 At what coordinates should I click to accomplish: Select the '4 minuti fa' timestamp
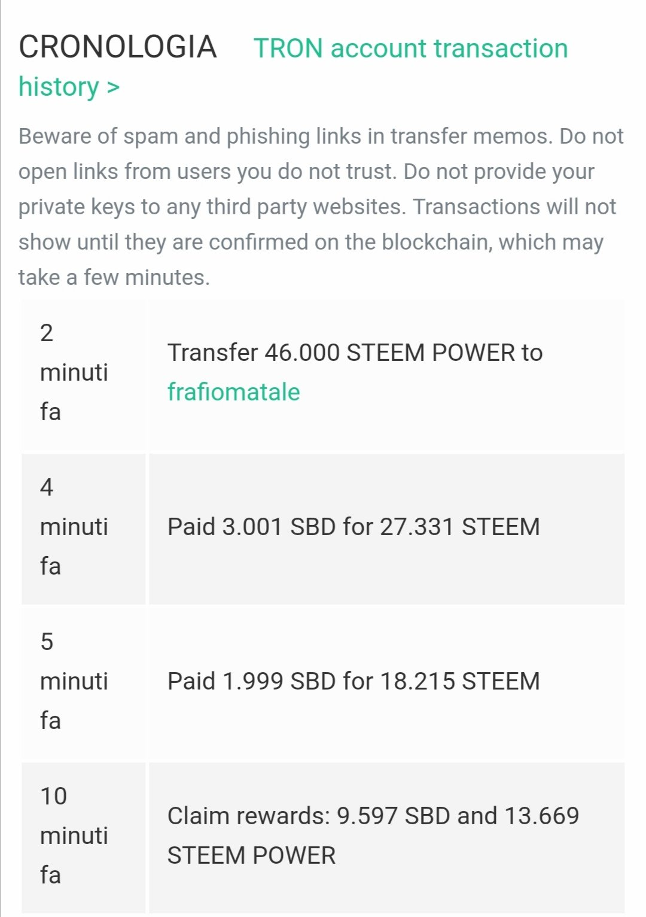pyautogui.click(x=74, y=527)
